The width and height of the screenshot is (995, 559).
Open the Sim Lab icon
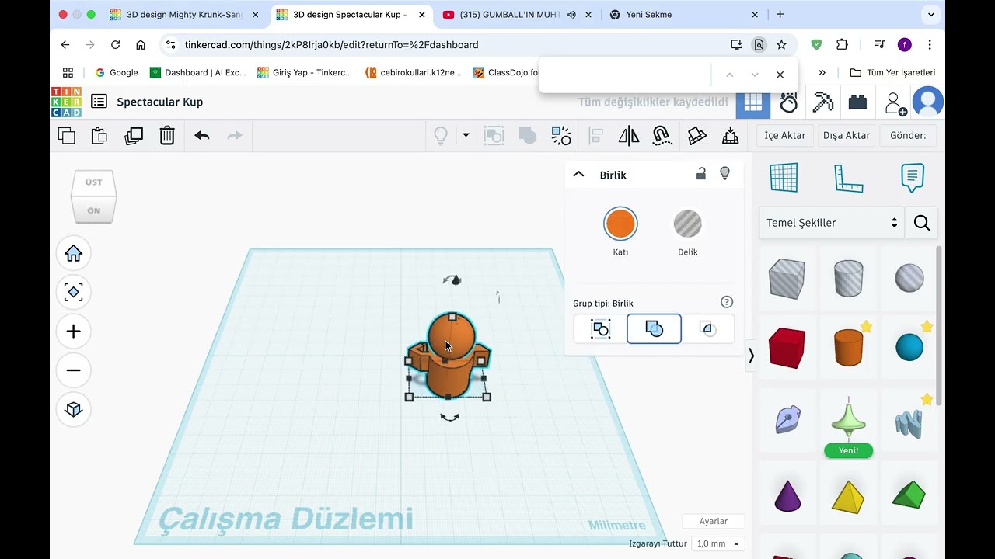(x=788, y=102)
